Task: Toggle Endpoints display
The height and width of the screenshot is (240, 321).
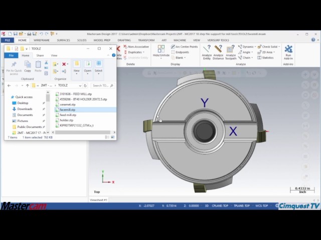Action: pos(180,52)
